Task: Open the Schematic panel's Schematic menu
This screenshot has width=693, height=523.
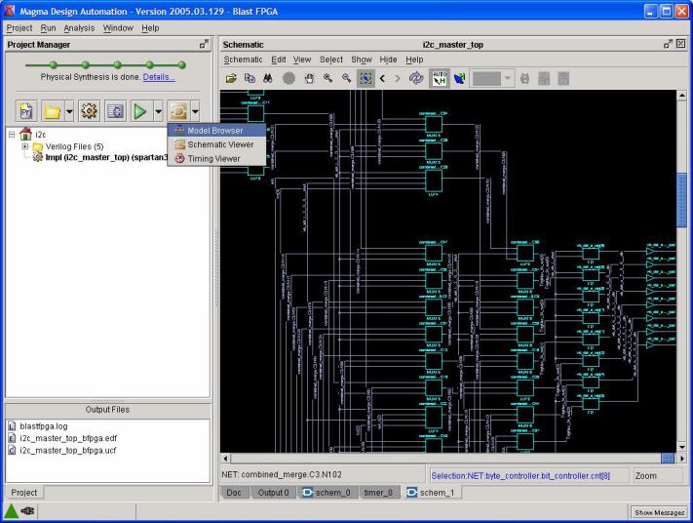Action: 243,60
